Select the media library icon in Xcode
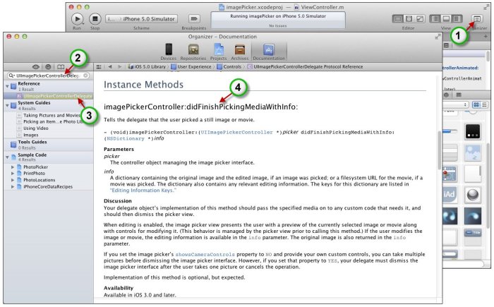The image size is (494, 307). point(459,95)
